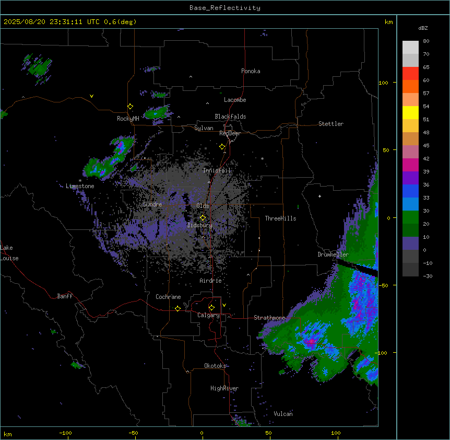Pick the yellow 51-54 dBZ legend swatch
Viewport: 450px width, 440px height.
(410, 112)
